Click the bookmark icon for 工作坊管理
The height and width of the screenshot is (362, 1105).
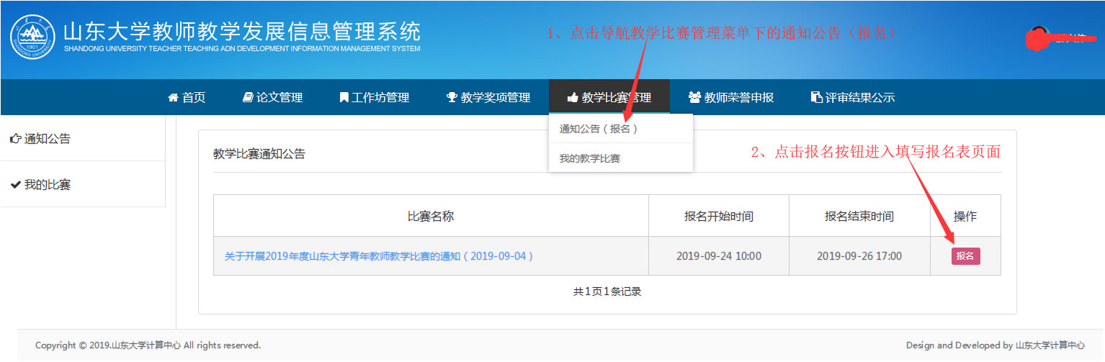pos(344,97)
